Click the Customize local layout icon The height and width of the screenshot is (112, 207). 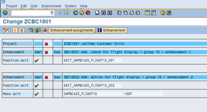point(169,13)
